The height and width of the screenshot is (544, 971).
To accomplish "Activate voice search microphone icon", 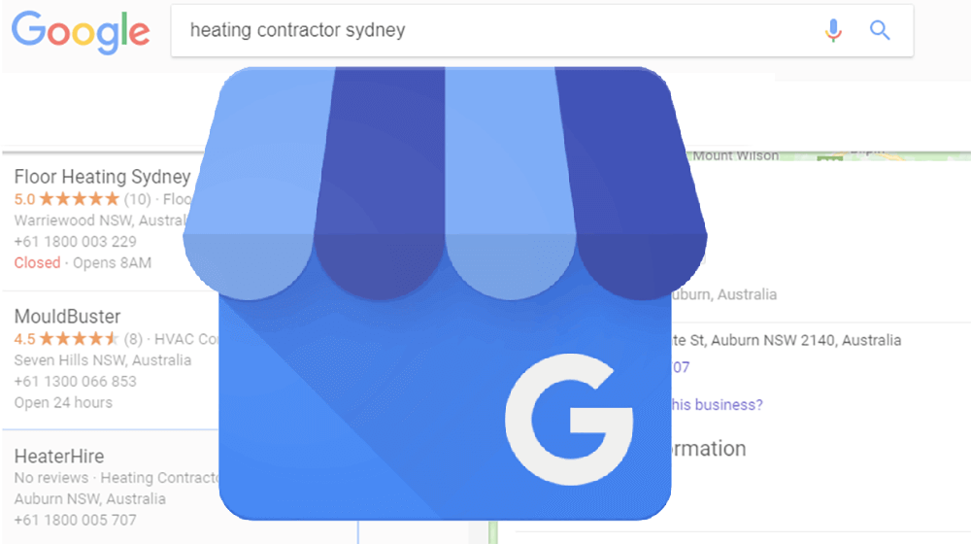I will pyautogui.click(x=833, y=30).
